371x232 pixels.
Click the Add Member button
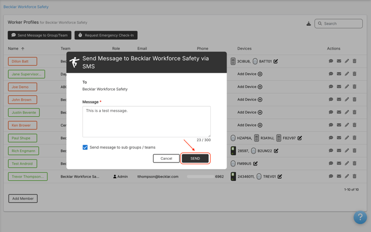23,199
